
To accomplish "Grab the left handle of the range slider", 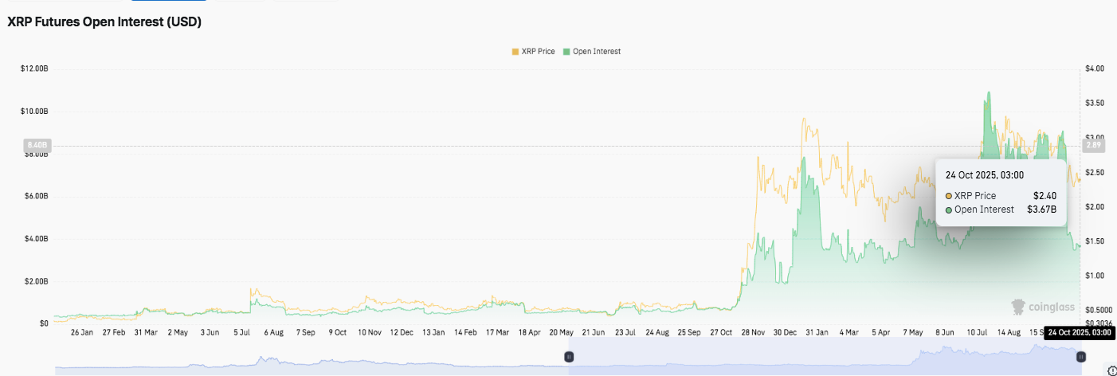I will (x=569, y=358).
